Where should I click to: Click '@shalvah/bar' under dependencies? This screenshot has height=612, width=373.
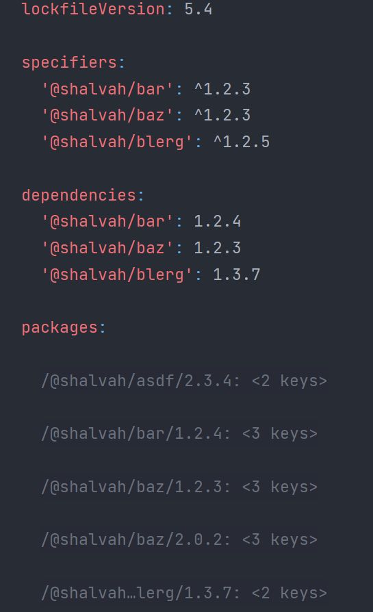pos(107,222)
